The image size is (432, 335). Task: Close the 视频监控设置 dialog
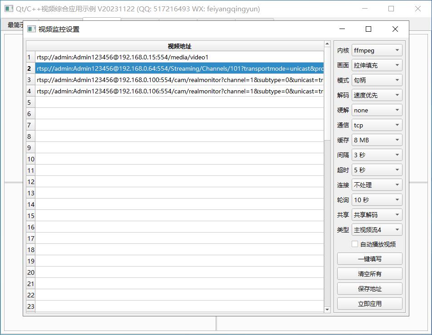[395, 29]
